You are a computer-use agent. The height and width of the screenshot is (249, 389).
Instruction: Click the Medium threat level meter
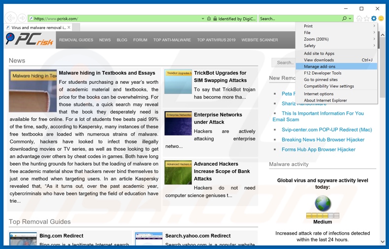click(x=323, y=215)
